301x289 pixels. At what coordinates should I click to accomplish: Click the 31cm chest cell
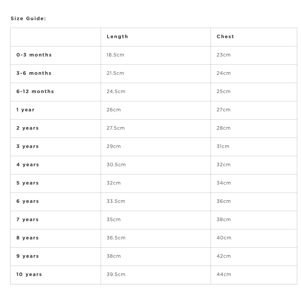click(x=223, y=146)
